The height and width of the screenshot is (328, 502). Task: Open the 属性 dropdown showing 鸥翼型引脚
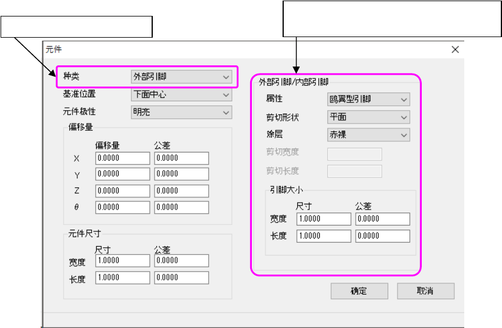369,100
